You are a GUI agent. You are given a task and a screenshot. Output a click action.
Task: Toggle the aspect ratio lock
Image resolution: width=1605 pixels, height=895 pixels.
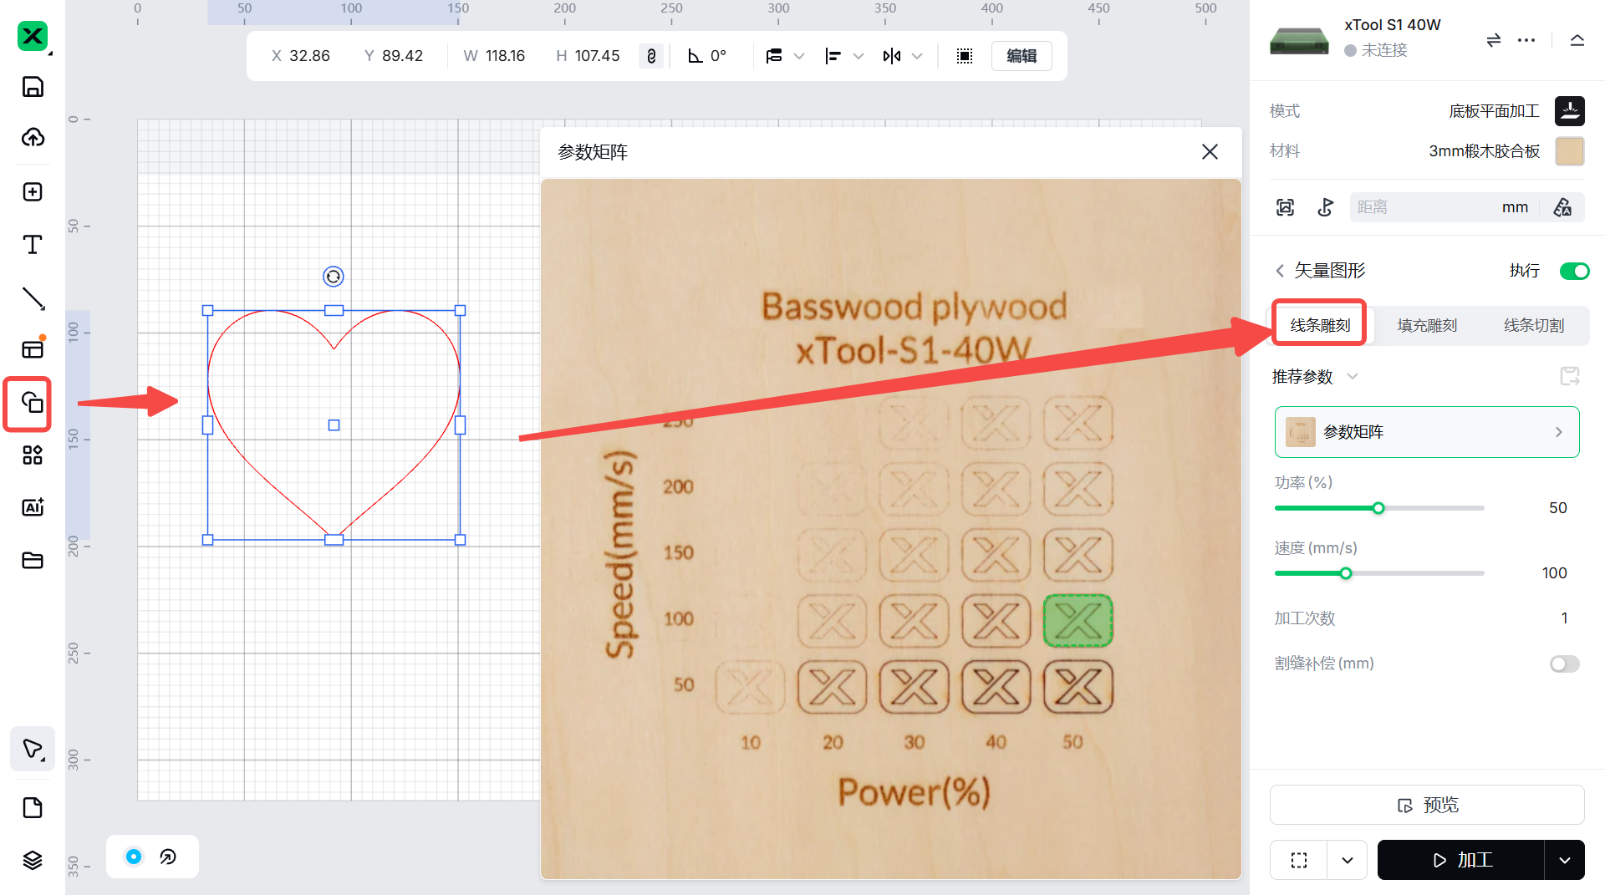(651, 56)
